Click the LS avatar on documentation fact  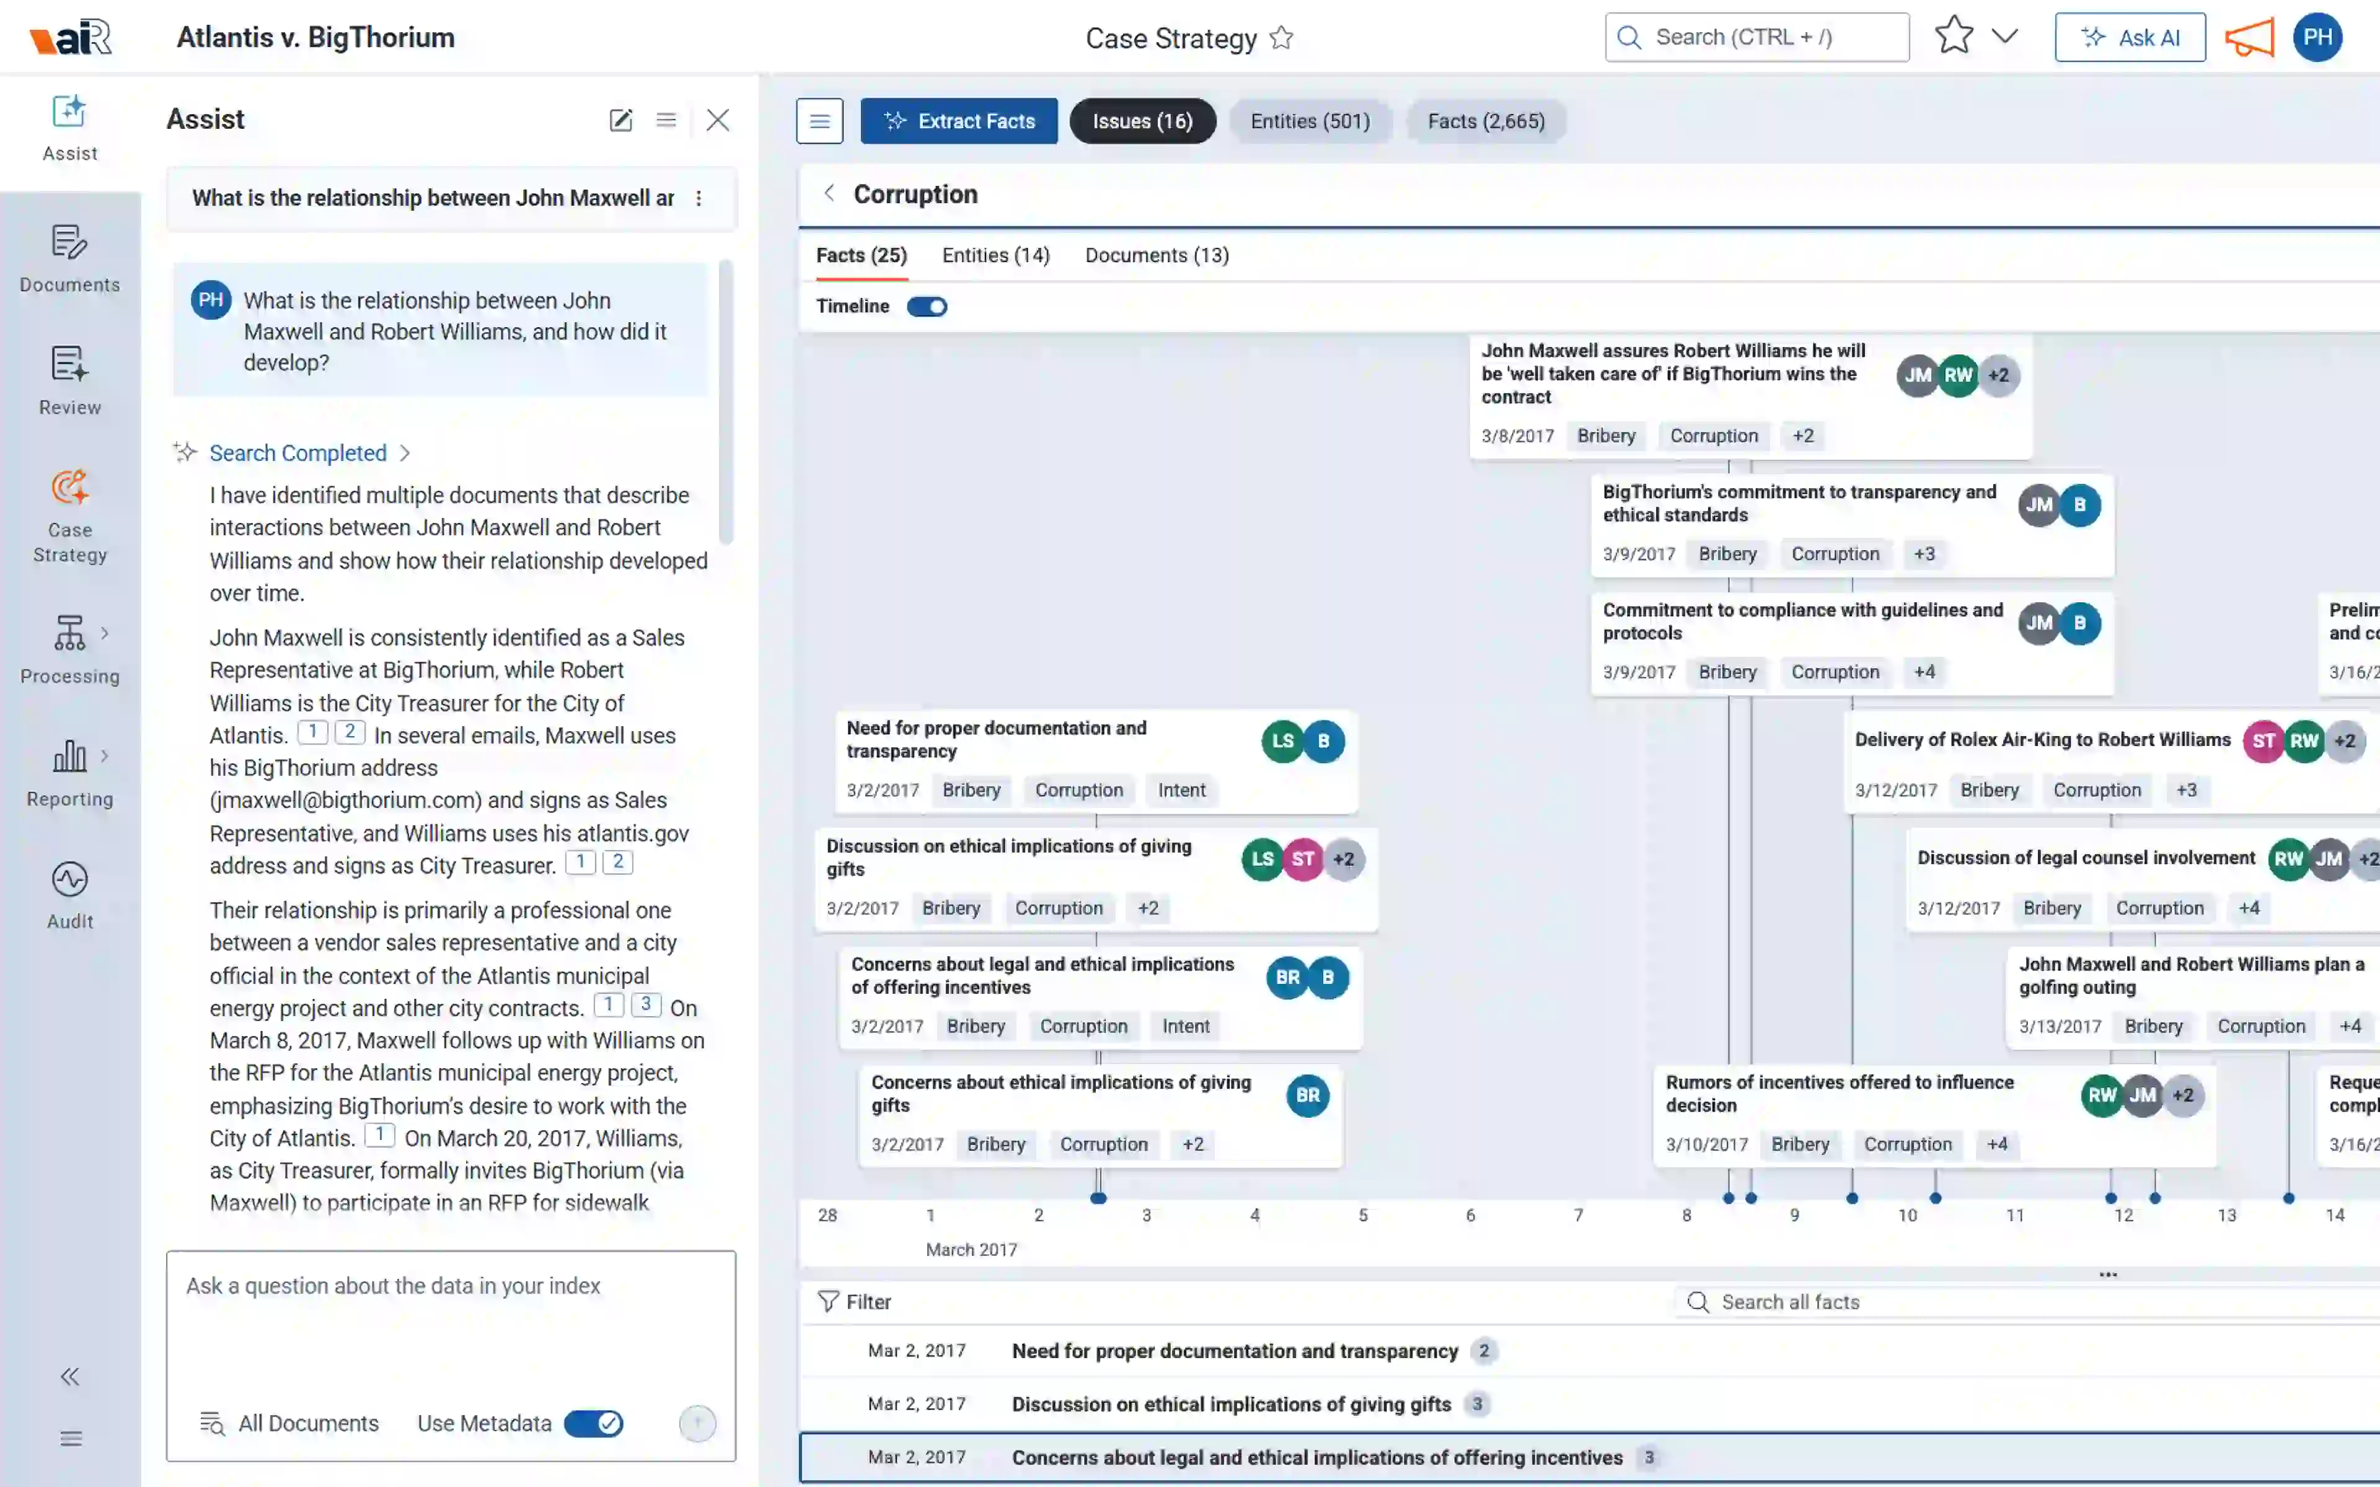click(x=1282, y=742)
